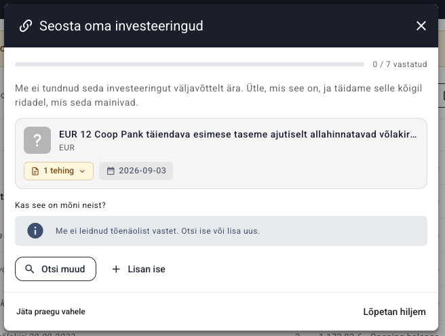Viewport: 445px width, 336px height.
Task: Open the 1 tehing transactions chip
Action: [x=58, y=171]
